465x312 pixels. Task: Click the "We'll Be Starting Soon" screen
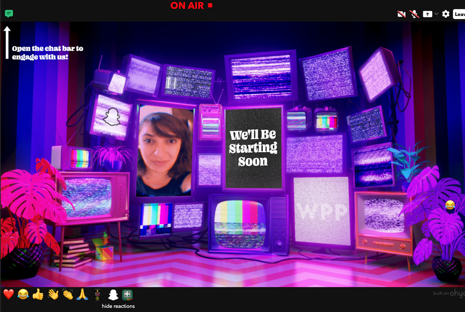pyautogui.click(x=253, y=148)
